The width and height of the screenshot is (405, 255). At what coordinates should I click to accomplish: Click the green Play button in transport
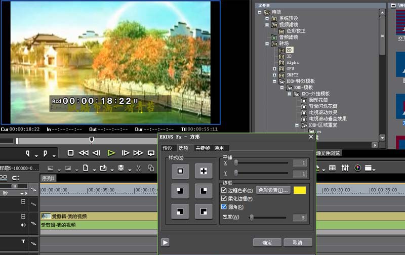(x=111, y=153)
